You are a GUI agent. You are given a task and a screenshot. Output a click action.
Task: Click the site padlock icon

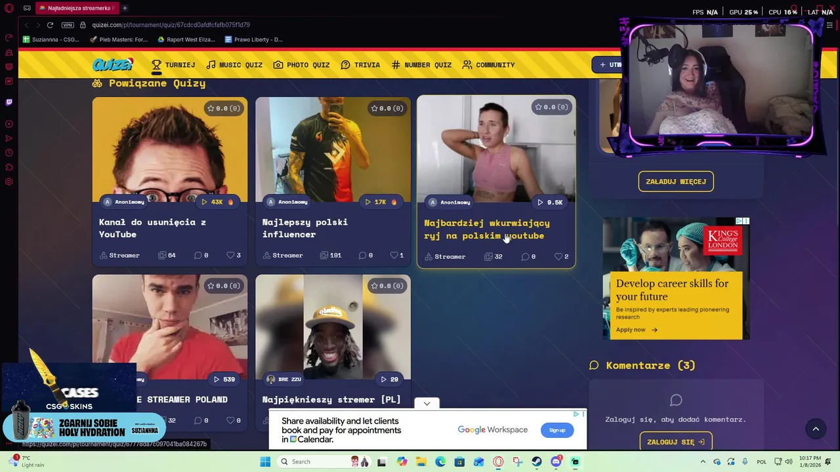(x=83, y=25)
